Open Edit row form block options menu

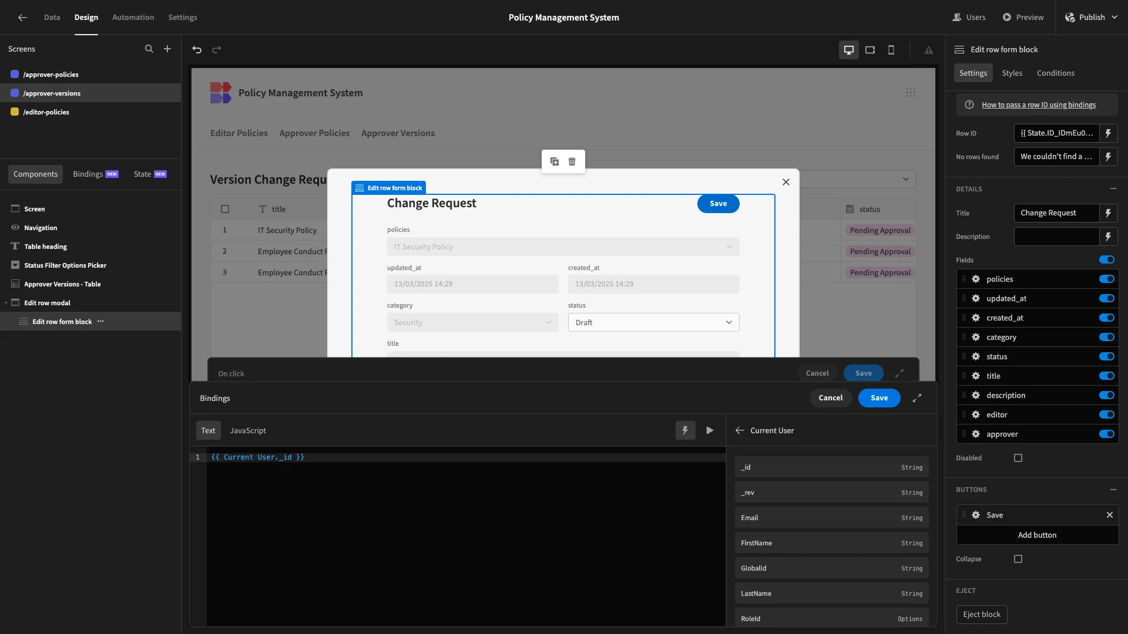tap(100, 322)
